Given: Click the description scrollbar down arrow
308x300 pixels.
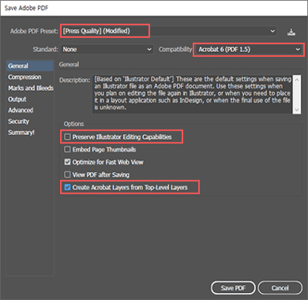Looking at the screenshot, I should click(x=297, y=110).
